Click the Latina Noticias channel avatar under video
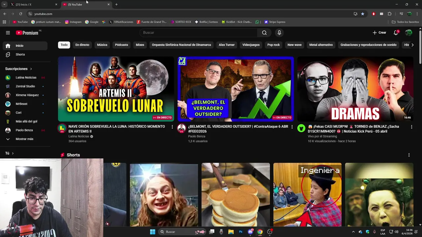Viewport: 422px width, 237px height. pyautogui.click(x=62, y=128)
